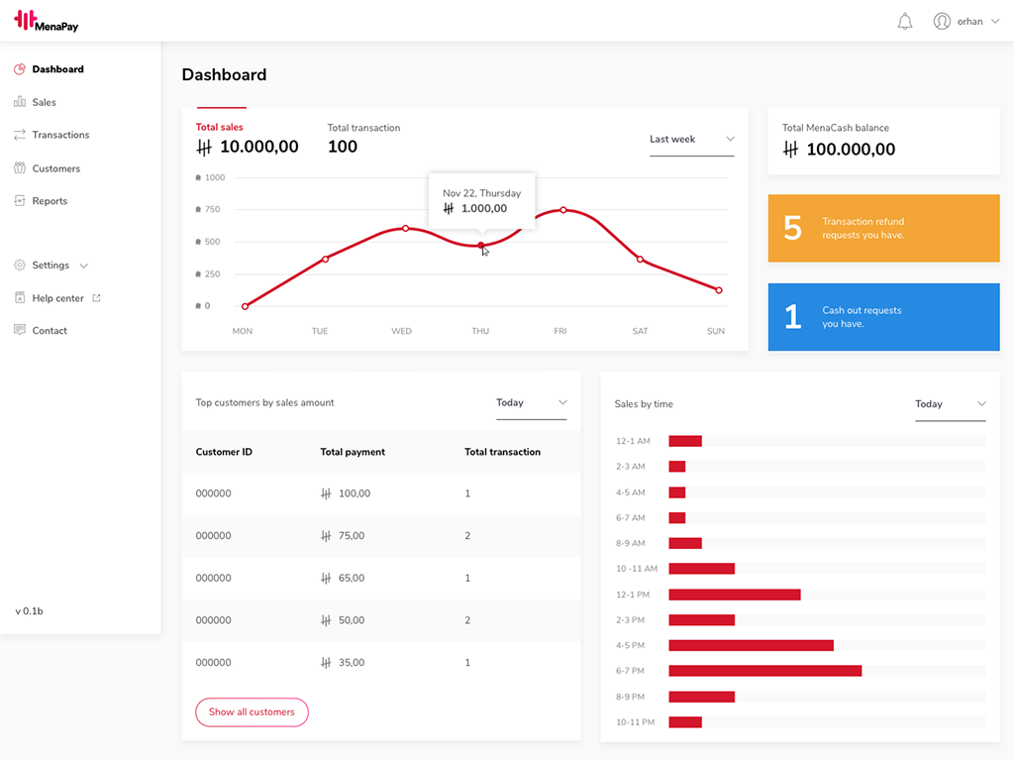Click the 8-9 AM sales bar
The width and height of the screenshot is (1014, 761).
tap(685, 544)
